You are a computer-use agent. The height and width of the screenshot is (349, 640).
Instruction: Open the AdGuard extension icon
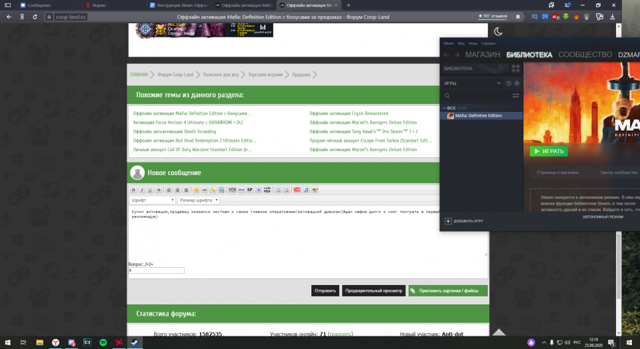555,17
